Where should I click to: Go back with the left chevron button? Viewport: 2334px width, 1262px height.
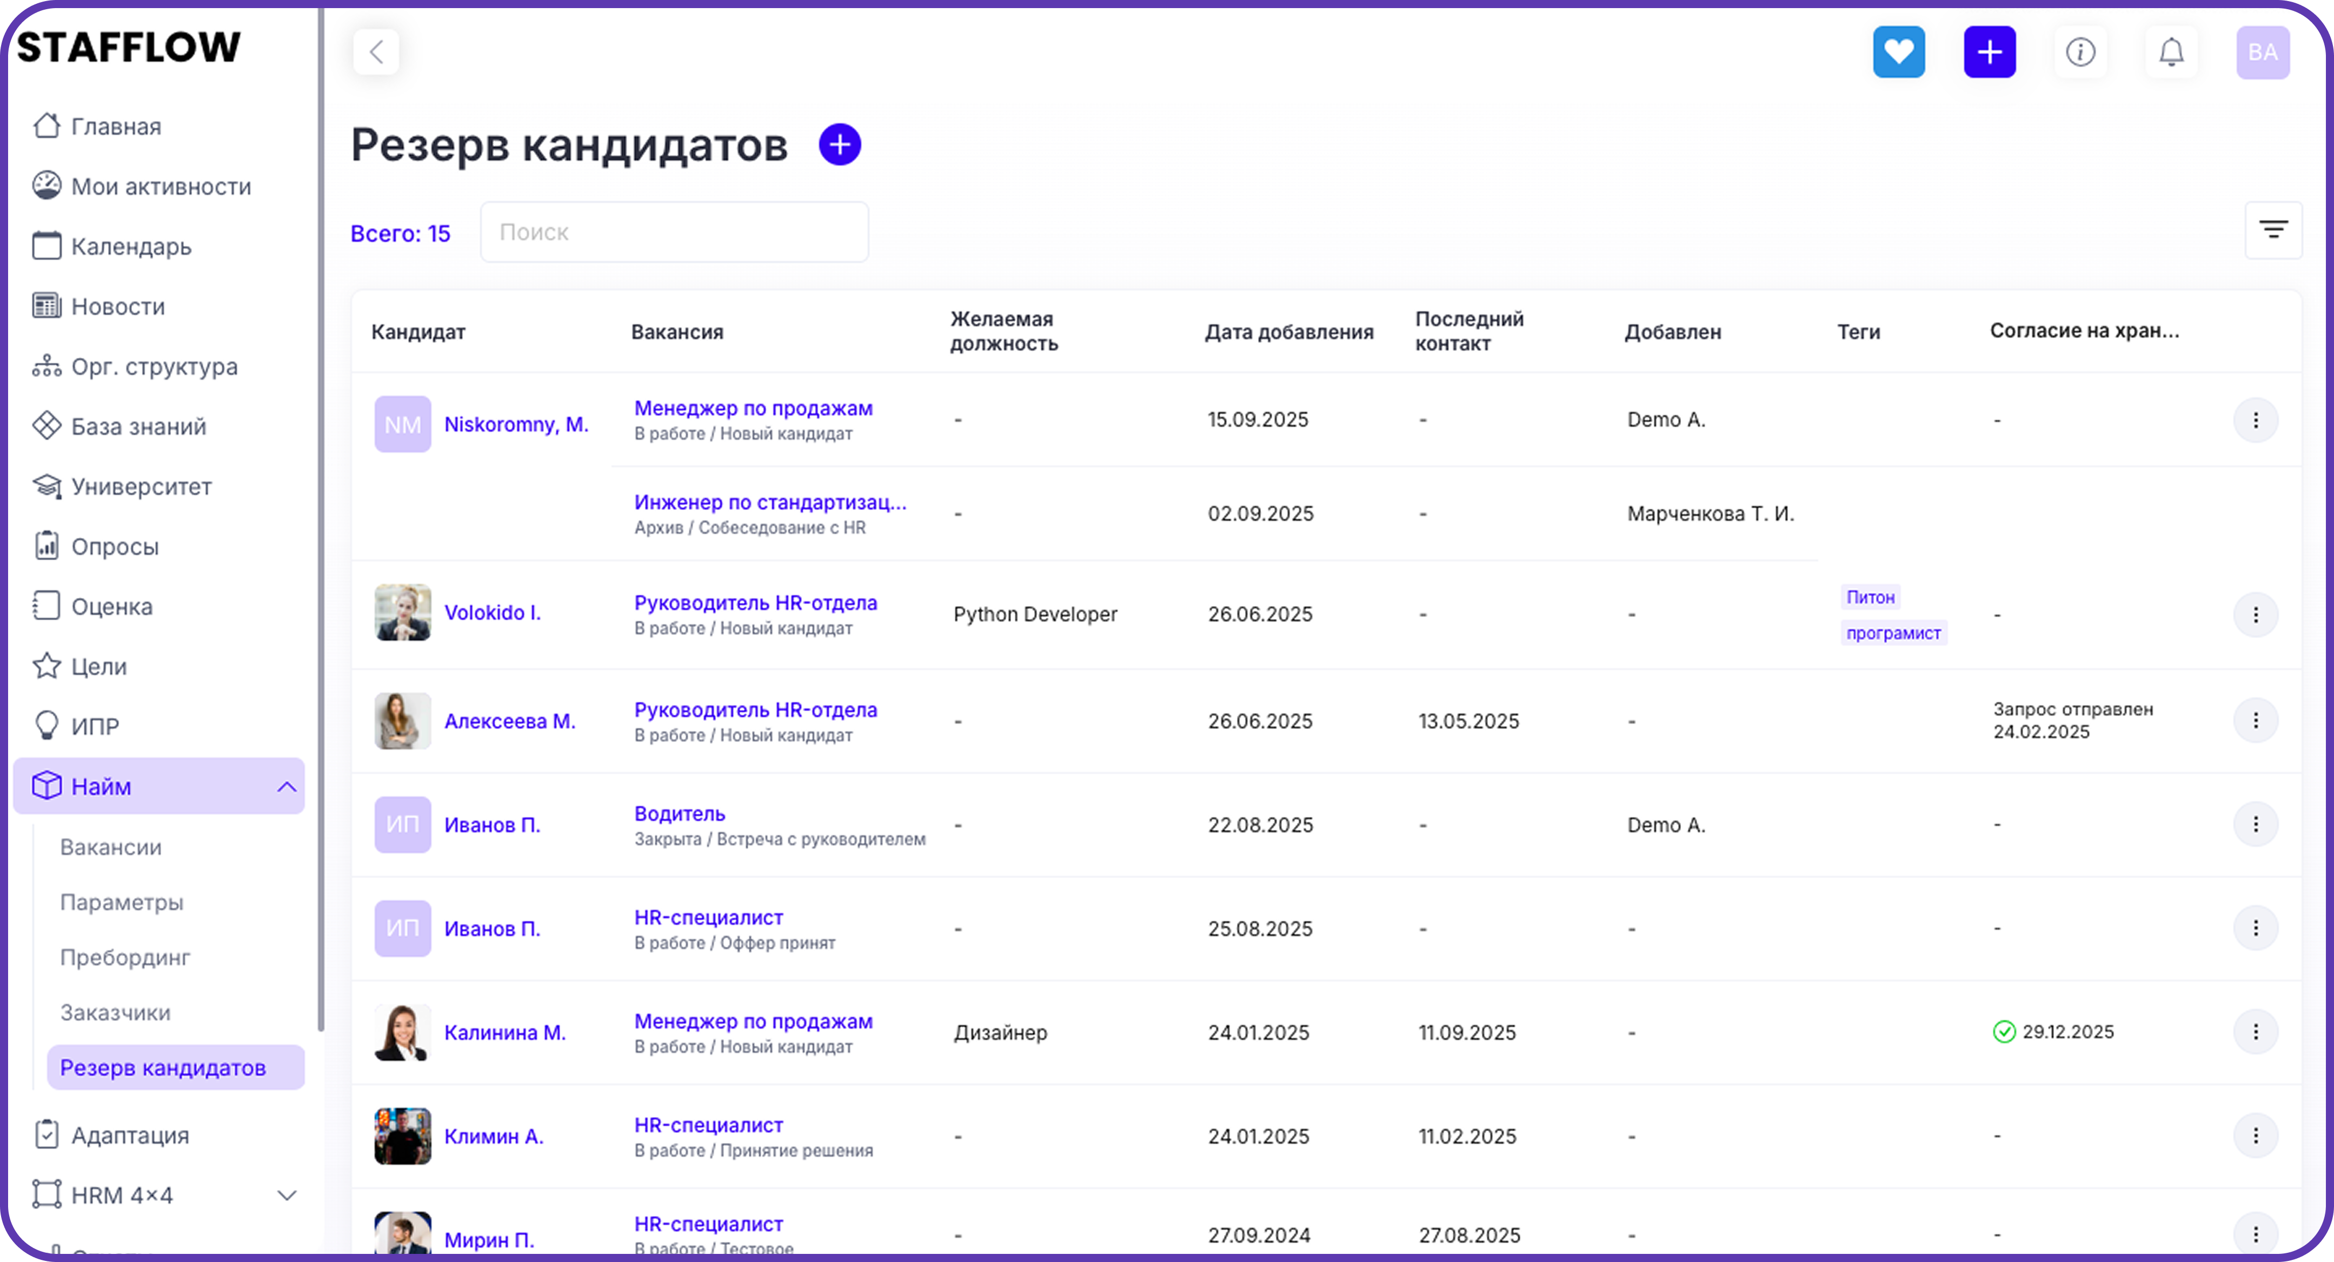tap(376, 52)
